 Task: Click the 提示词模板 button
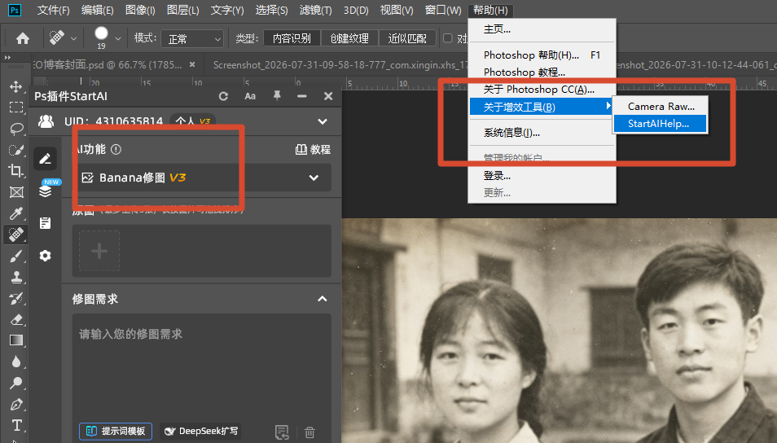tap(116, 431)
